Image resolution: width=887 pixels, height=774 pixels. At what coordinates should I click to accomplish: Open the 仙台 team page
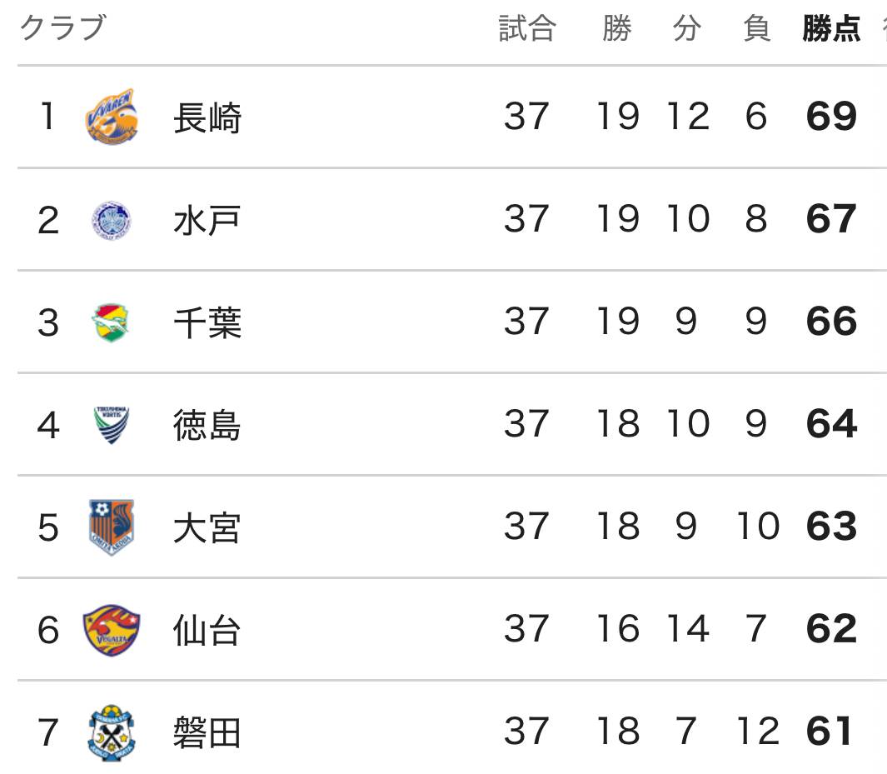click(x=207, y=631)
